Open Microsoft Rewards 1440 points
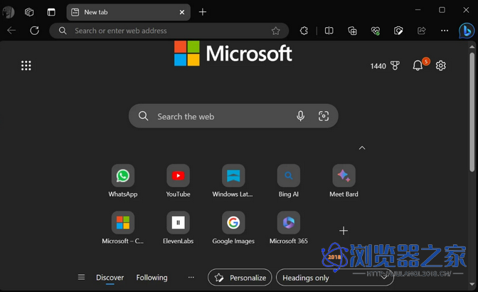Image resolution: width=478 pixels, height=292 pixels. [385, 66]
